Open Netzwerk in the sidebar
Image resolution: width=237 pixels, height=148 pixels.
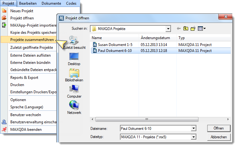(74, 106)
